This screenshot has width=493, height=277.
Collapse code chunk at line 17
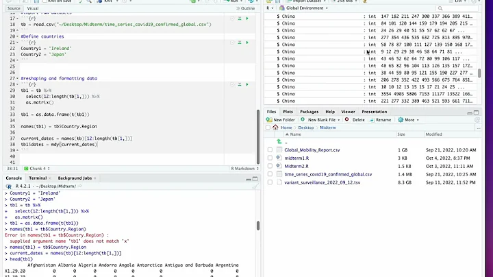17,19
